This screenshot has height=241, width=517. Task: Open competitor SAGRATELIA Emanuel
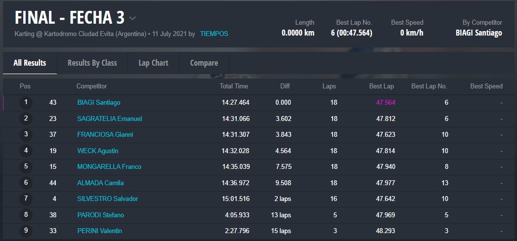[x=109, y=119]
